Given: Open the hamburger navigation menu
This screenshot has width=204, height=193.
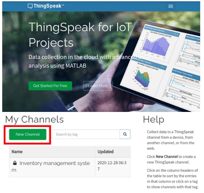Looking at the screenshot, I should coord(171,6).
